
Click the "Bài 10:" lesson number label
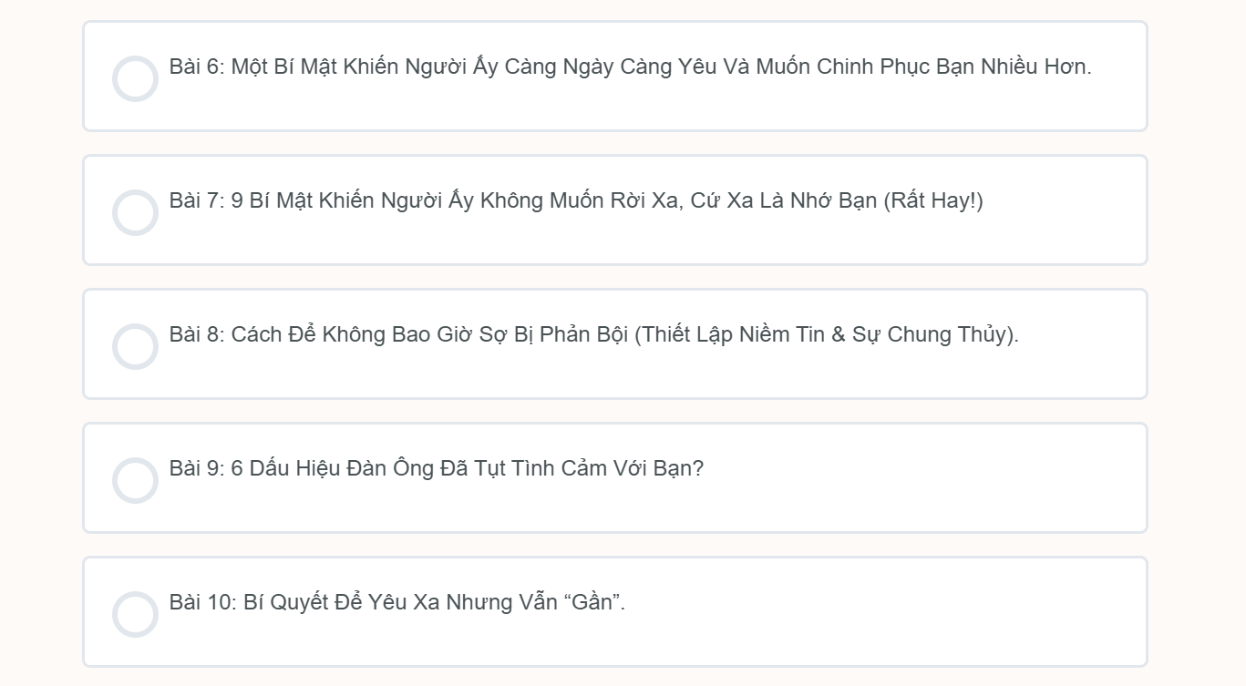point(202,603)
